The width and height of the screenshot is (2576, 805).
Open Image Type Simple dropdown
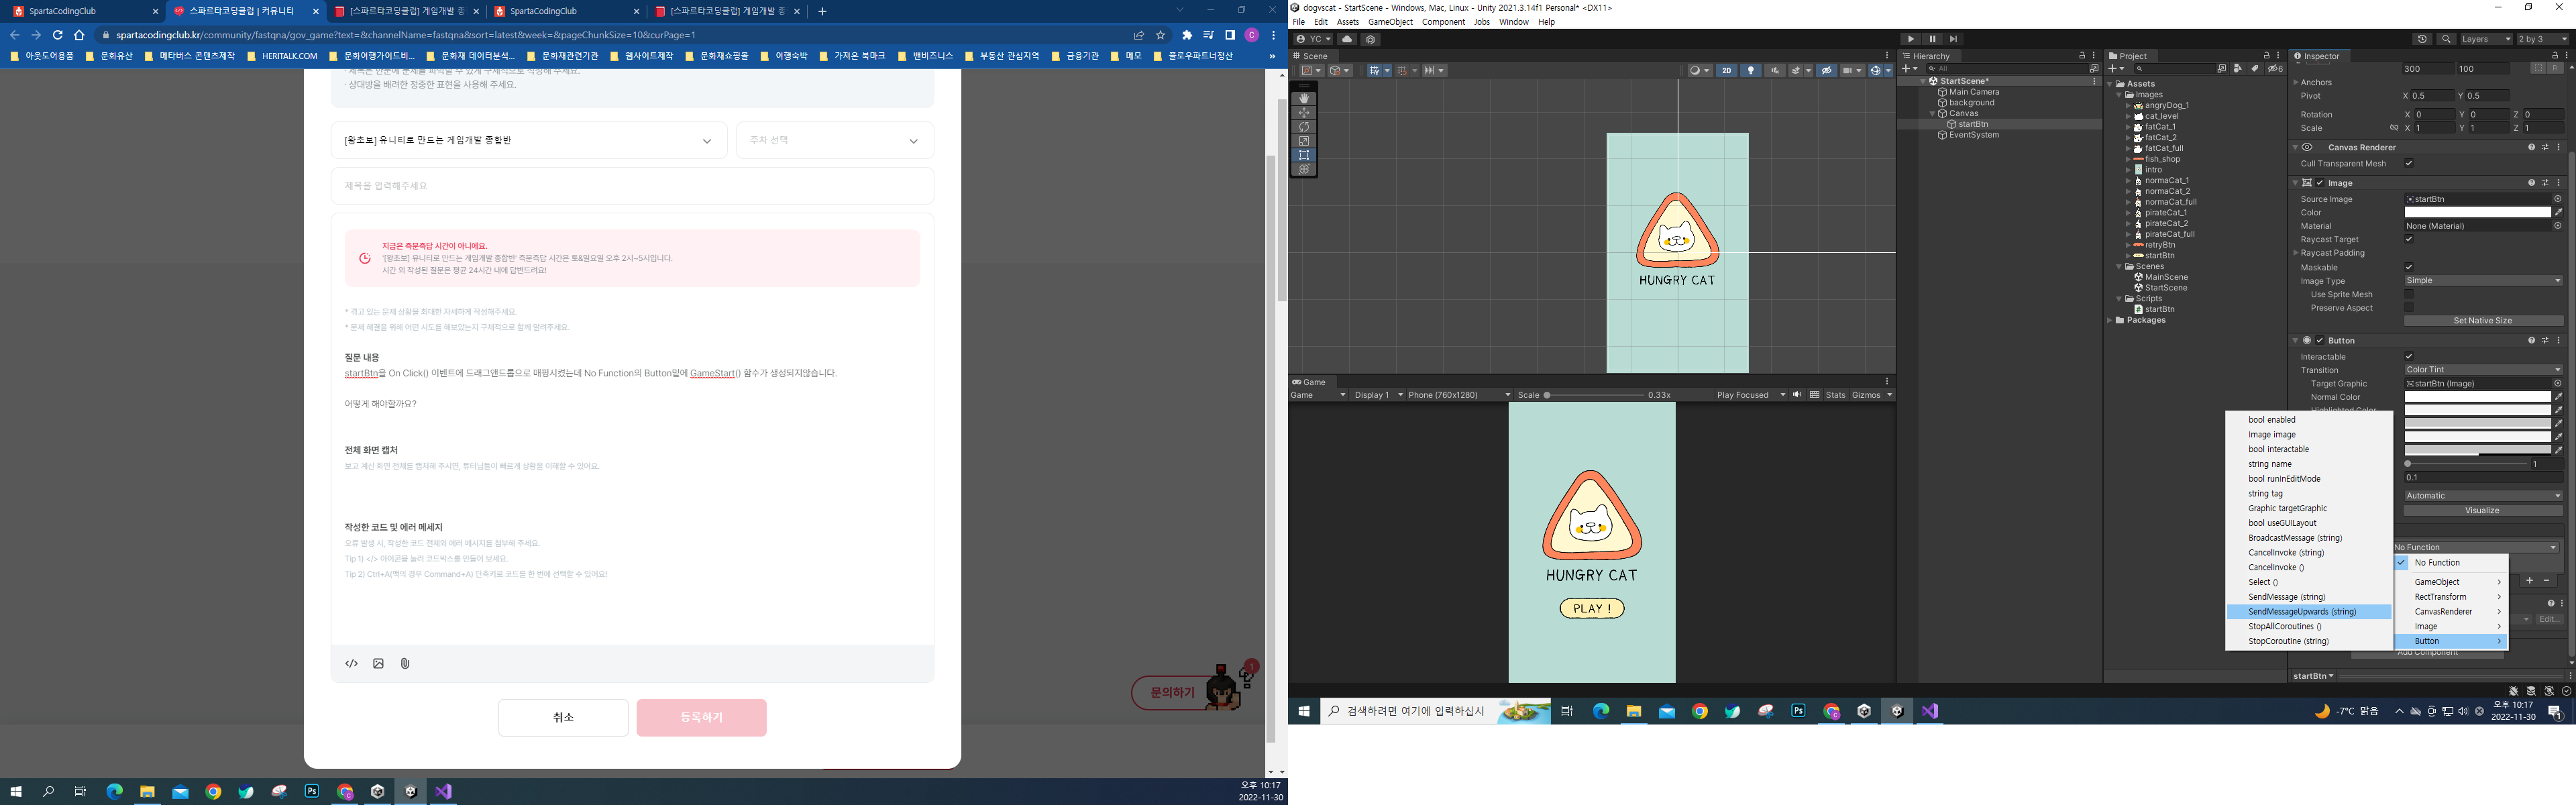click(2483, 281)
